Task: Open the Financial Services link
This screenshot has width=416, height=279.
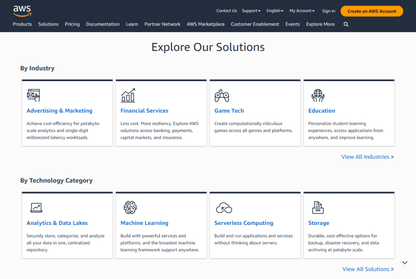Action: click(144, 110)
